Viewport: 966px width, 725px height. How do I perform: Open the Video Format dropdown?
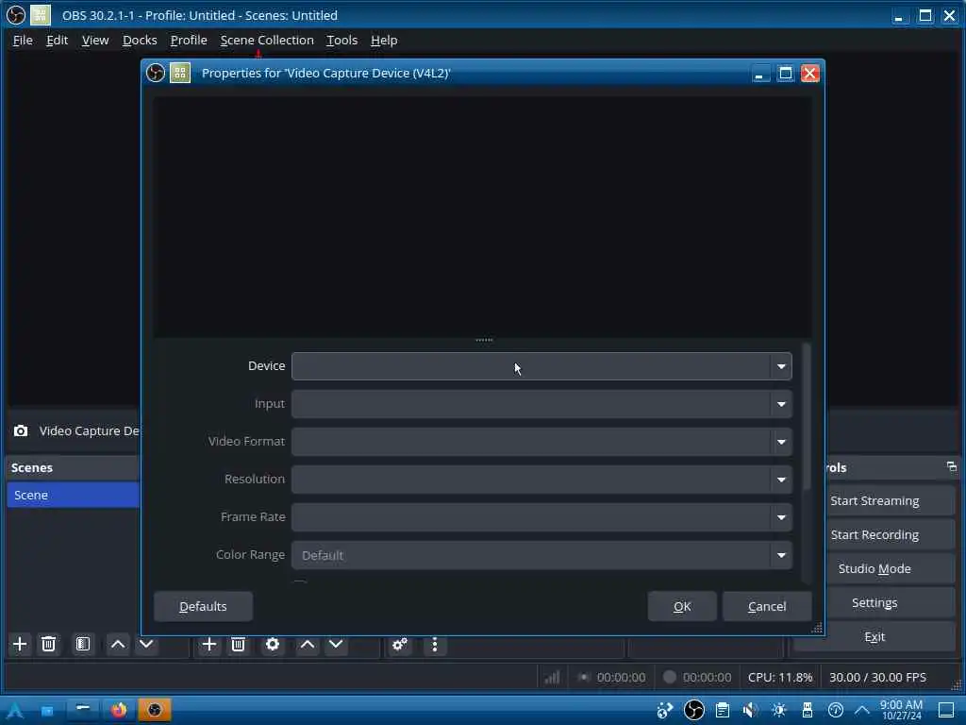point(541,442)
